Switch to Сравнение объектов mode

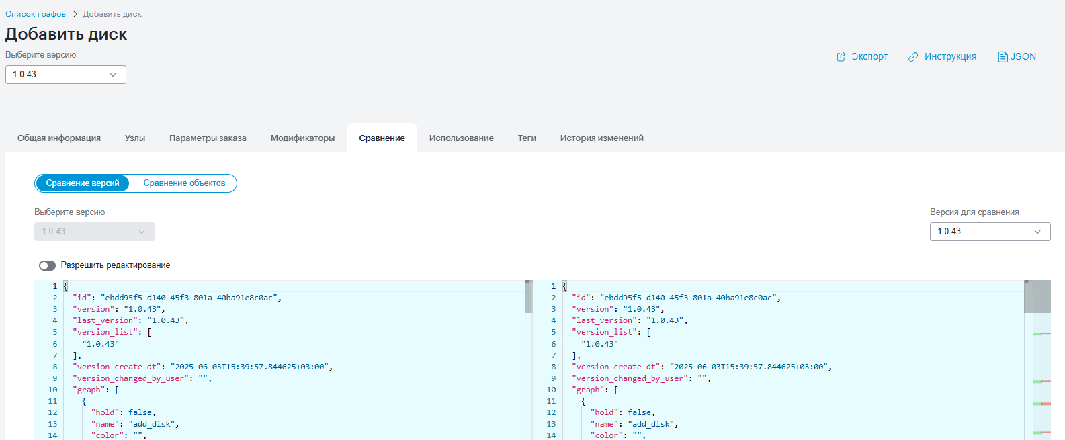184,183
